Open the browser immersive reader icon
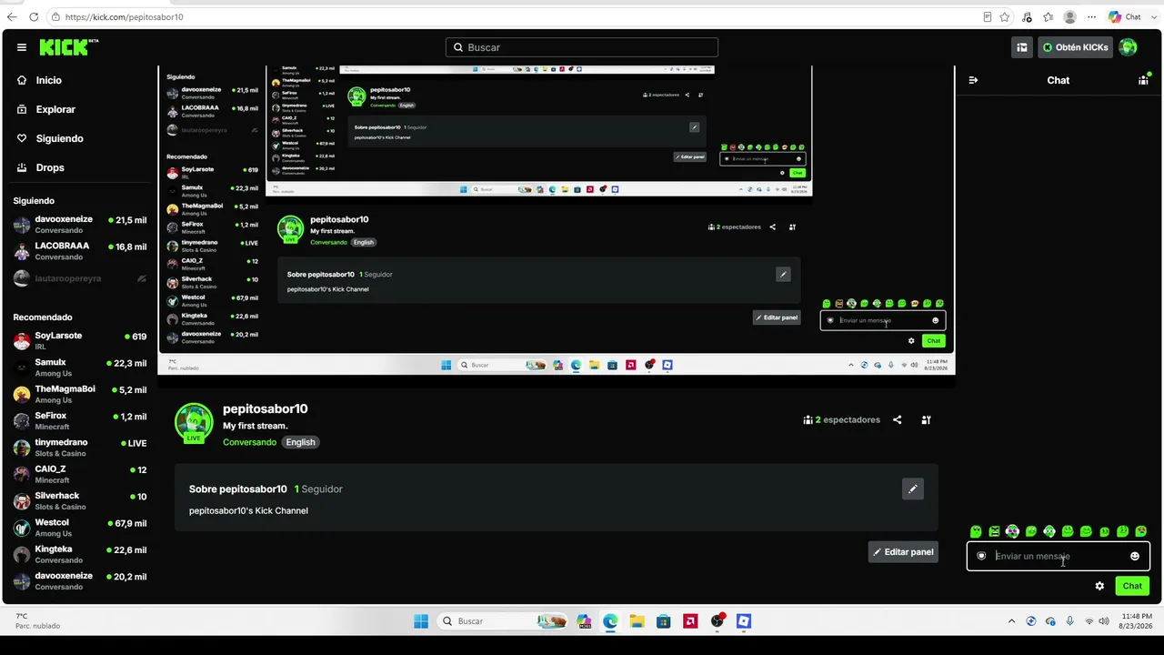 988,16
